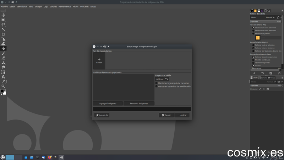The height and width of the screenshot is (160, 284).
Task: Select the Text tool
Action: pos(3,77)
